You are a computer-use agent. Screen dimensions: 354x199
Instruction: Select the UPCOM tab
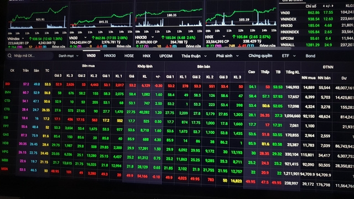click(x=166, y=56)
